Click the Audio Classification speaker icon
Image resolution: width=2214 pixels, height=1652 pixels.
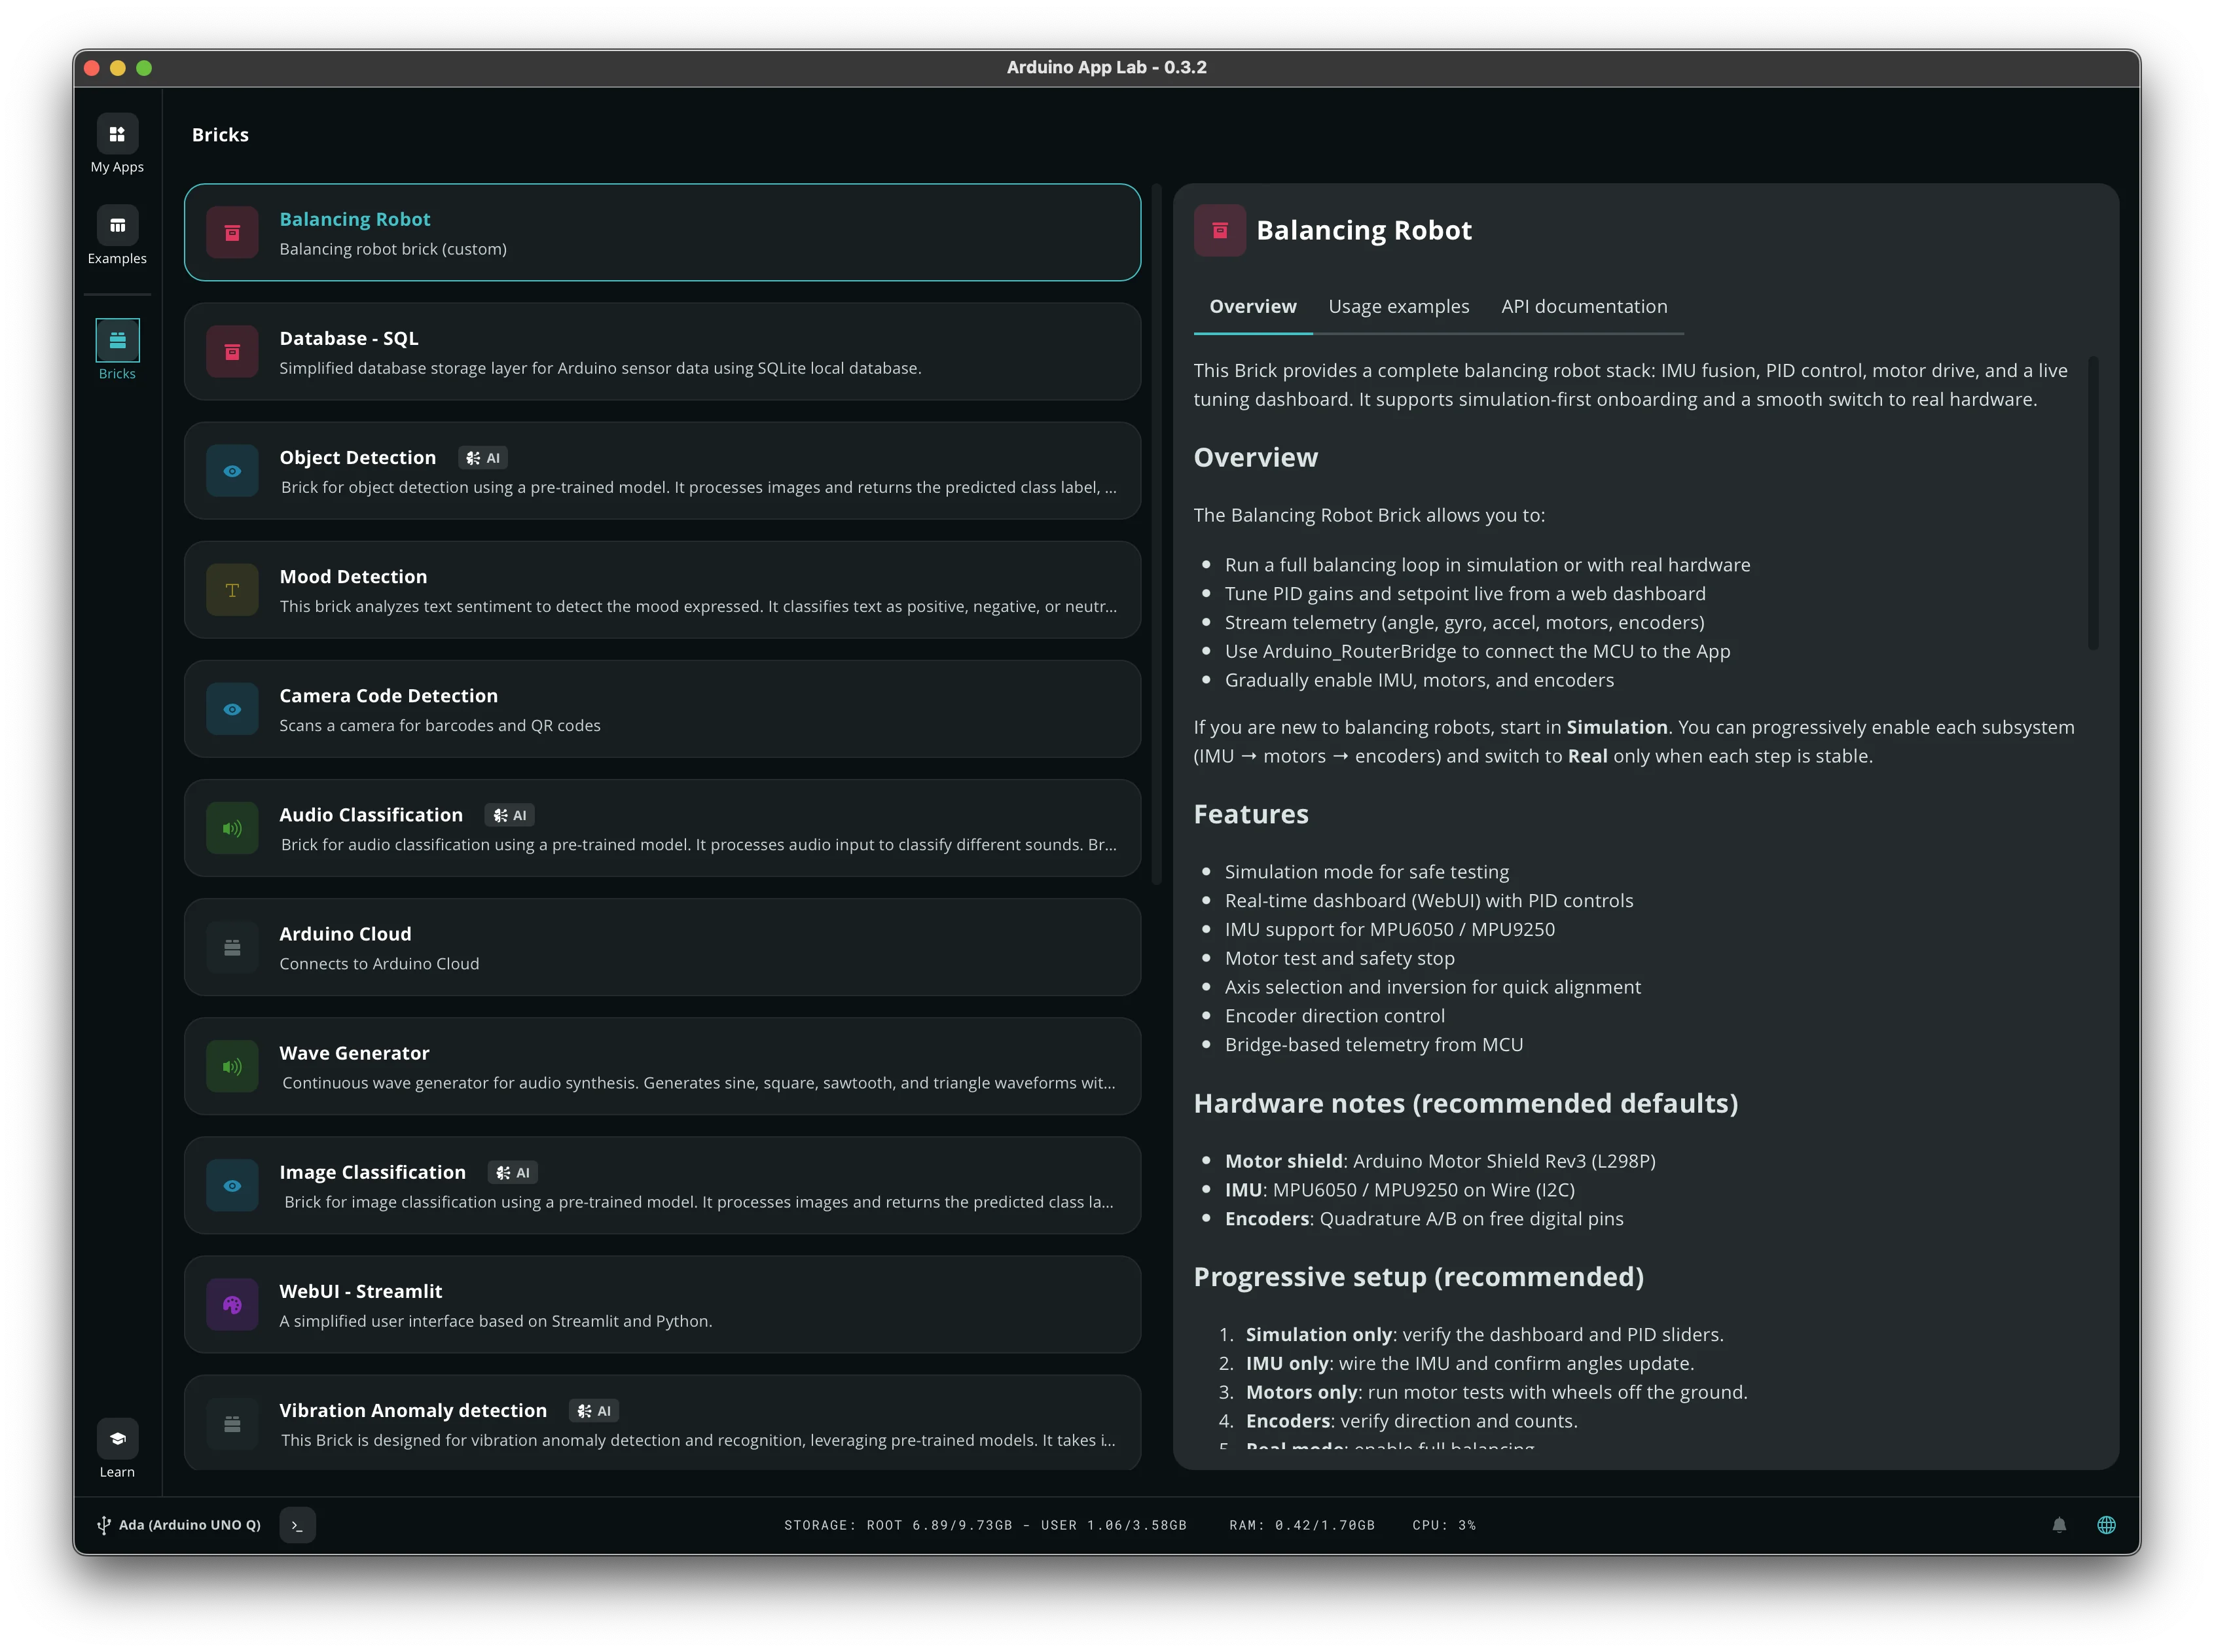pos(232,828)
